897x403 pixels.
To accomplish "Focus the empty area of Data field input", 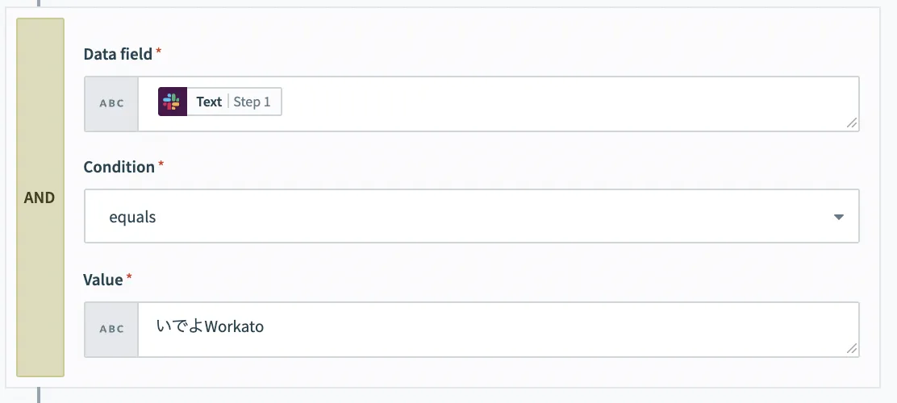I will (565, 104).
